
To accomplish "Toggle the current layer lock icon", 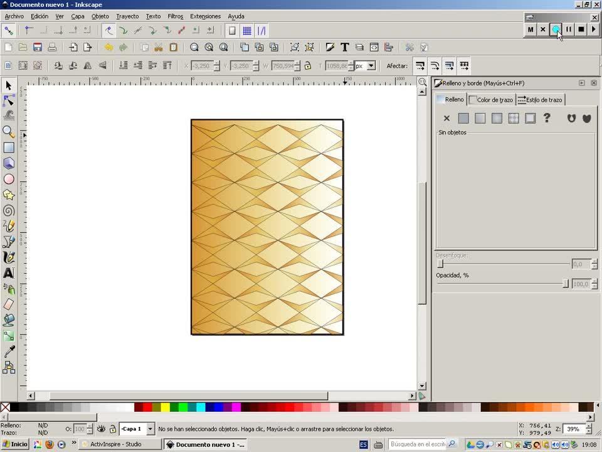I will pos(112,429).
